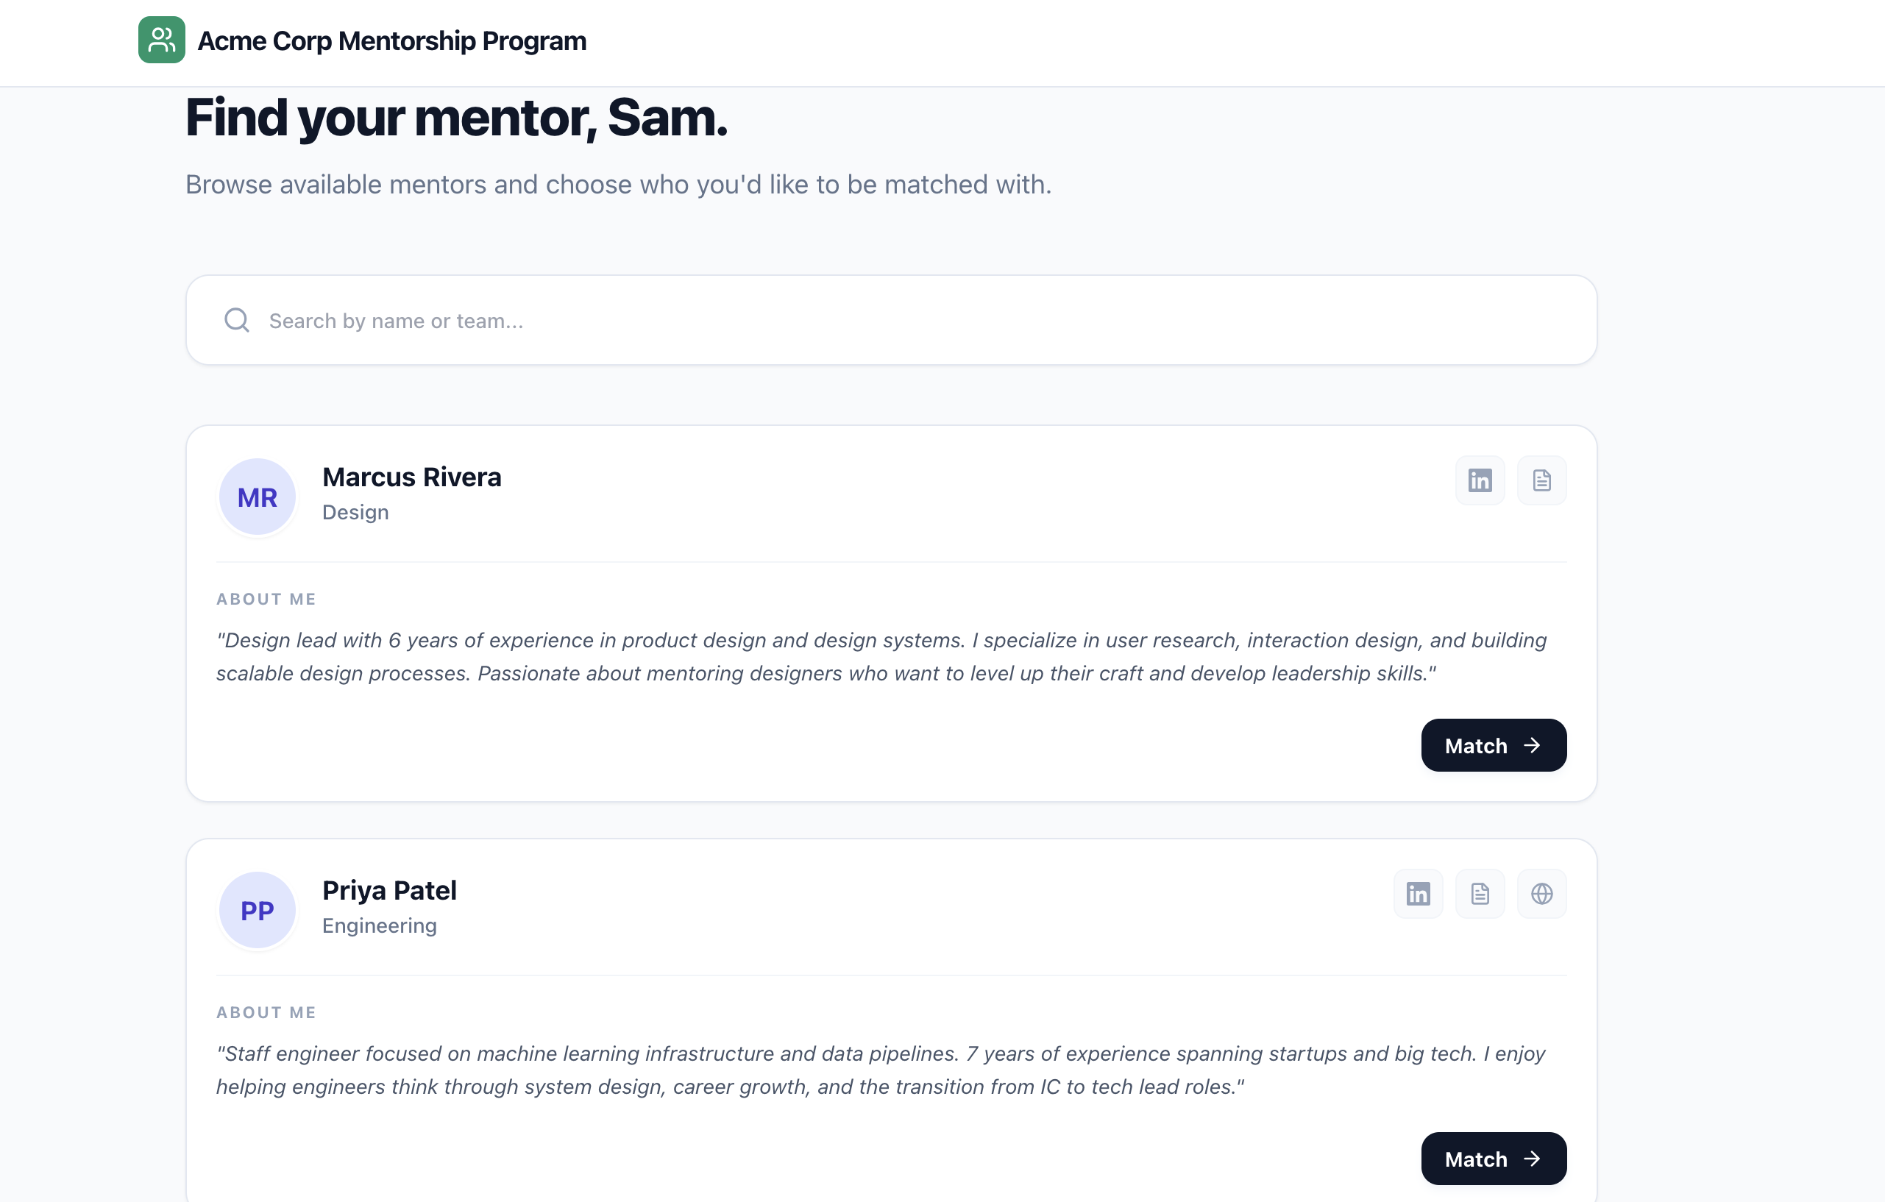This screenshot has width=1885, height=1202.
Task: Click the arrow inside Marcus's Match button
Action: pyautogui.click(x=1533, y=745)
